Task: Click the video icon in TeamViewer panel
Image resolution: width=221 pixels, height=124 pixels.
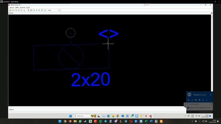Action: 189,100
